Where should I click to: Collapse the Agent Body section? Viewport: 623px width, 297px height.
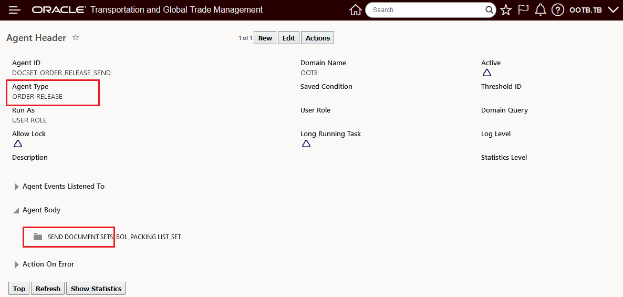[x=17, y=210]
